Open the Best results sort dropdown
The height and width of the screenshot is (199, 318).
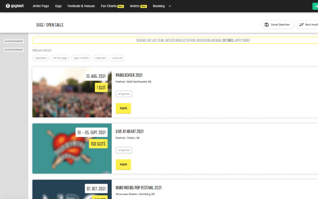coord(308,25)
